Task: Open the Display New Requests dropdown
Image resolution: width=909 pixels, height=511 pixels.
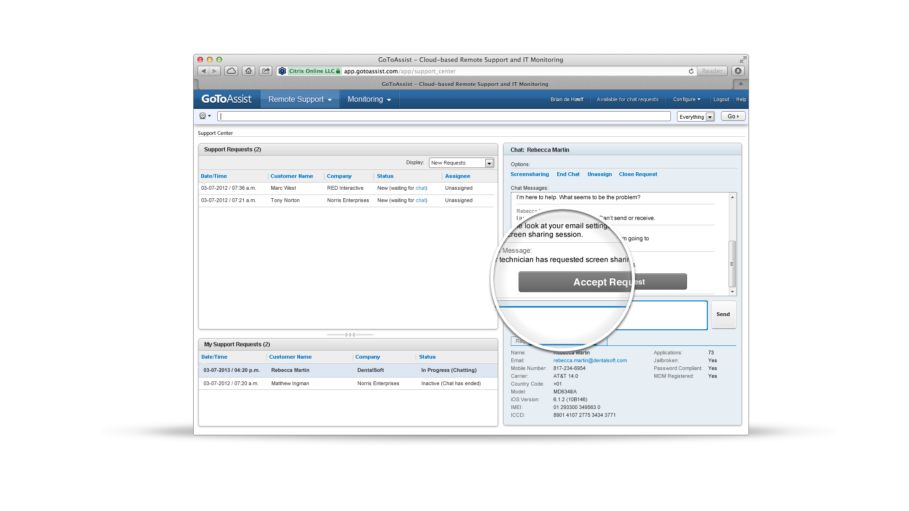Action: [489, 163]
